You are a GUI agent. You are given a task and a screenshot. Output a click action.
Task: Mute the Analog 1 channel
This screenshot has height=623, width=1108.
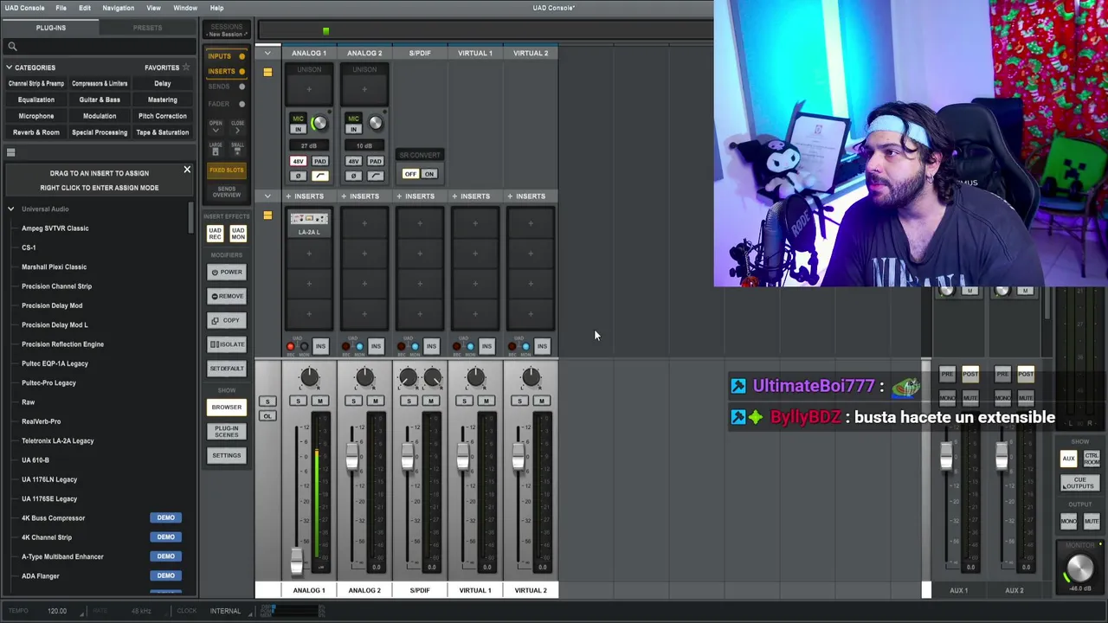click(319, 401)
